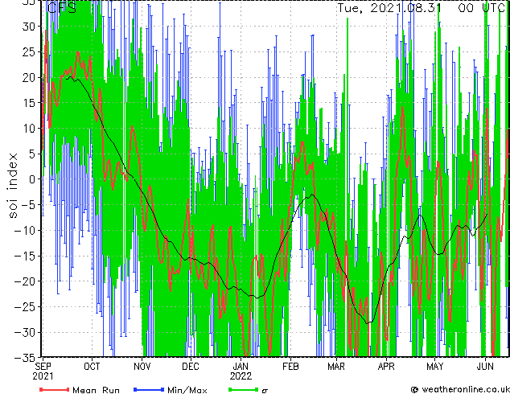This screenshot has height=394, width=510.
Task: Click the 'Tue, 2021.08.31 00 UTC' date text
Action: pos(421,8)
